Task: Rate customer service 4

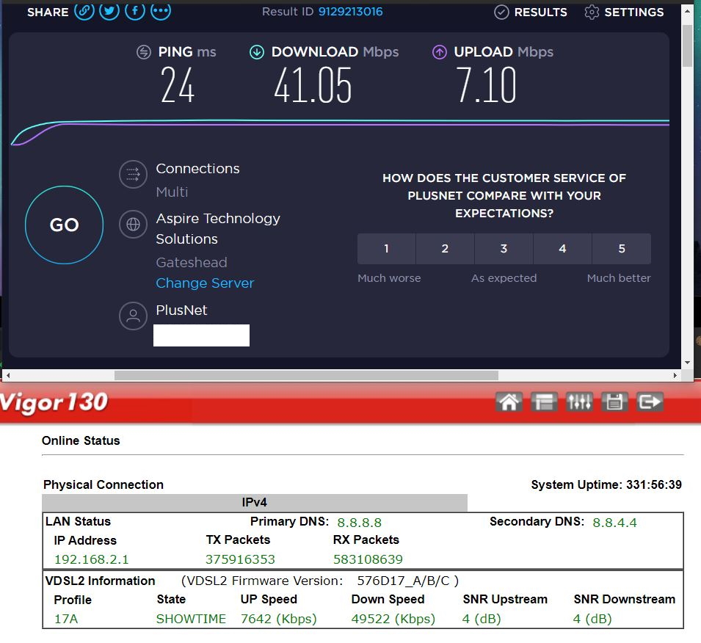Action: (562, 249)
